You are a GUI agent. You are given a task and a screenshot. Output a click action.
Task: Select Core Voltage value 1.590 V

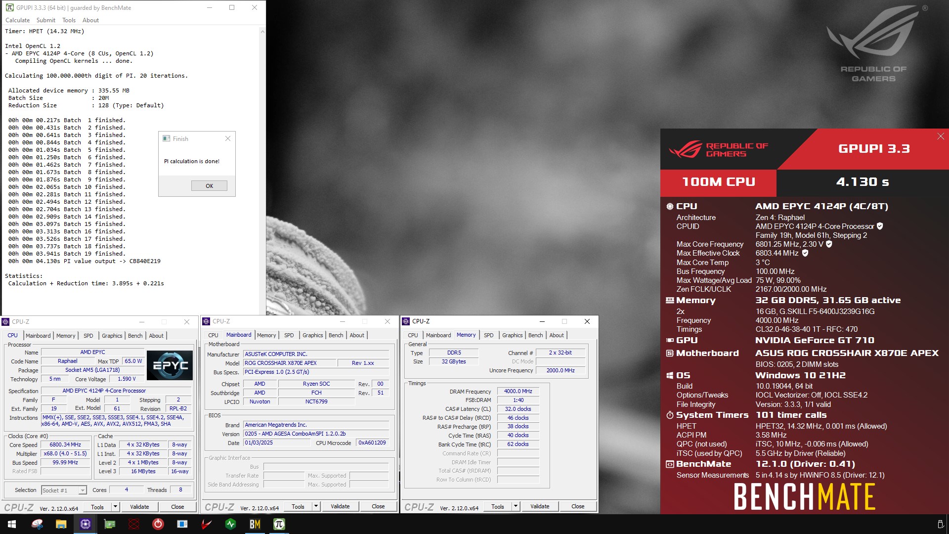127,379
